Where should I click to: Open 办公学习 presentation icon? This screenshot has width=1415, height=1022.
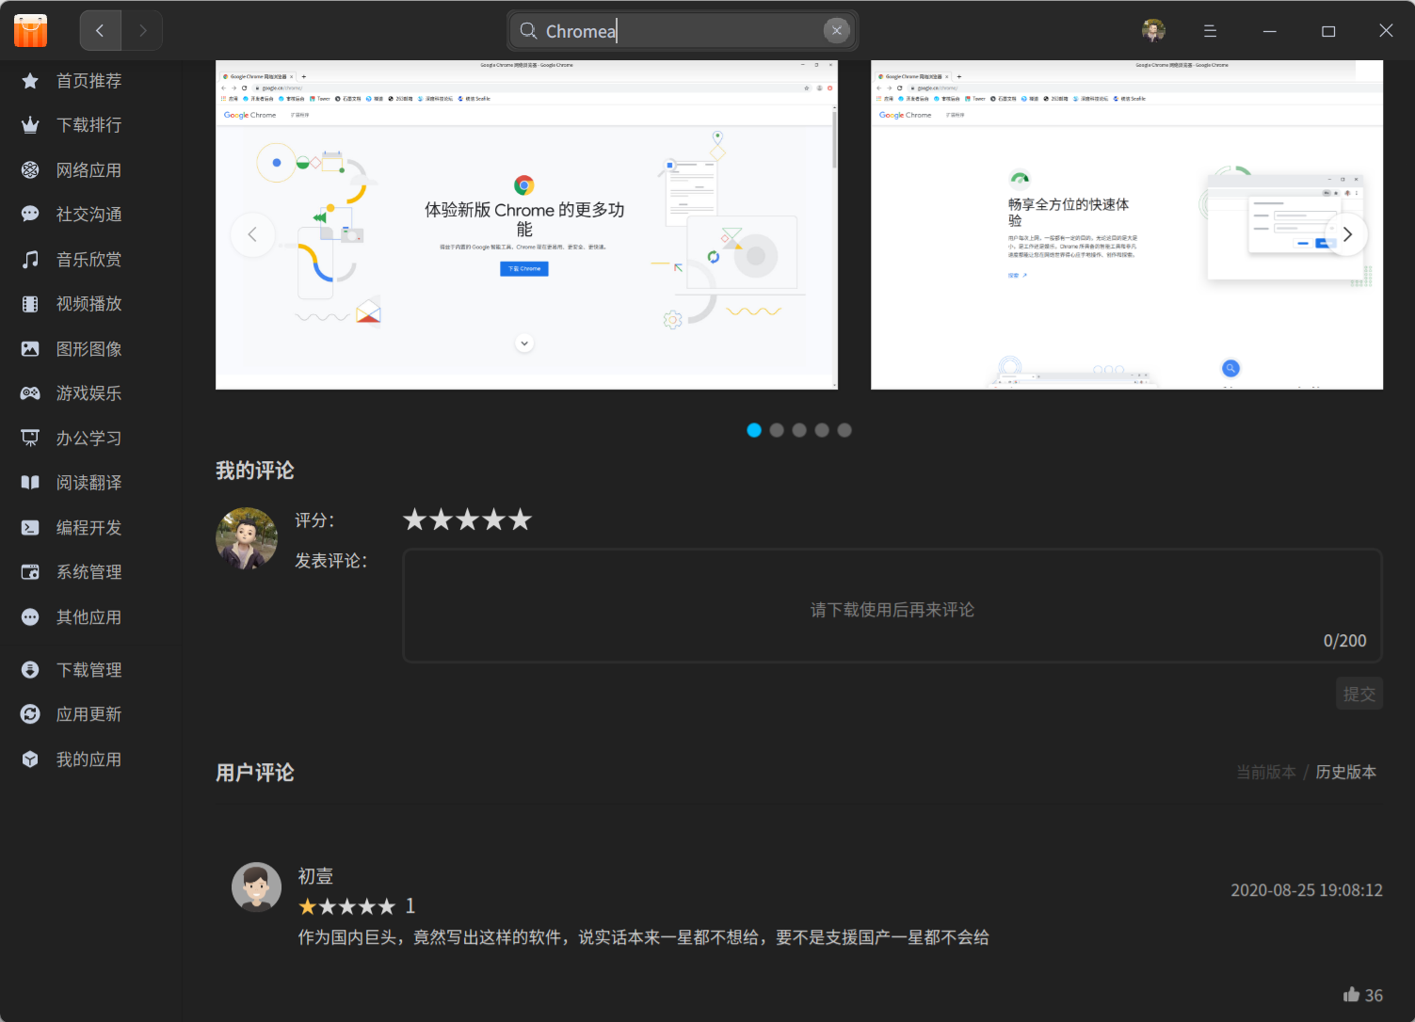click(x=30, y=439)
